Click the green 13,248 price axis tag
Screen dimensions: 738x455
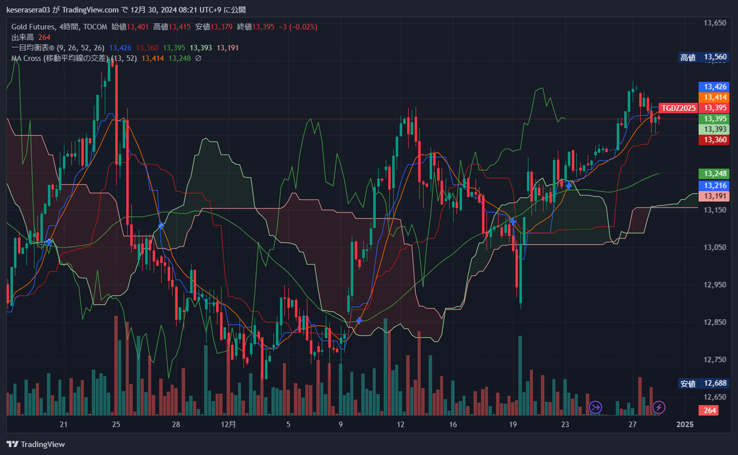click(x=714, y=174)
